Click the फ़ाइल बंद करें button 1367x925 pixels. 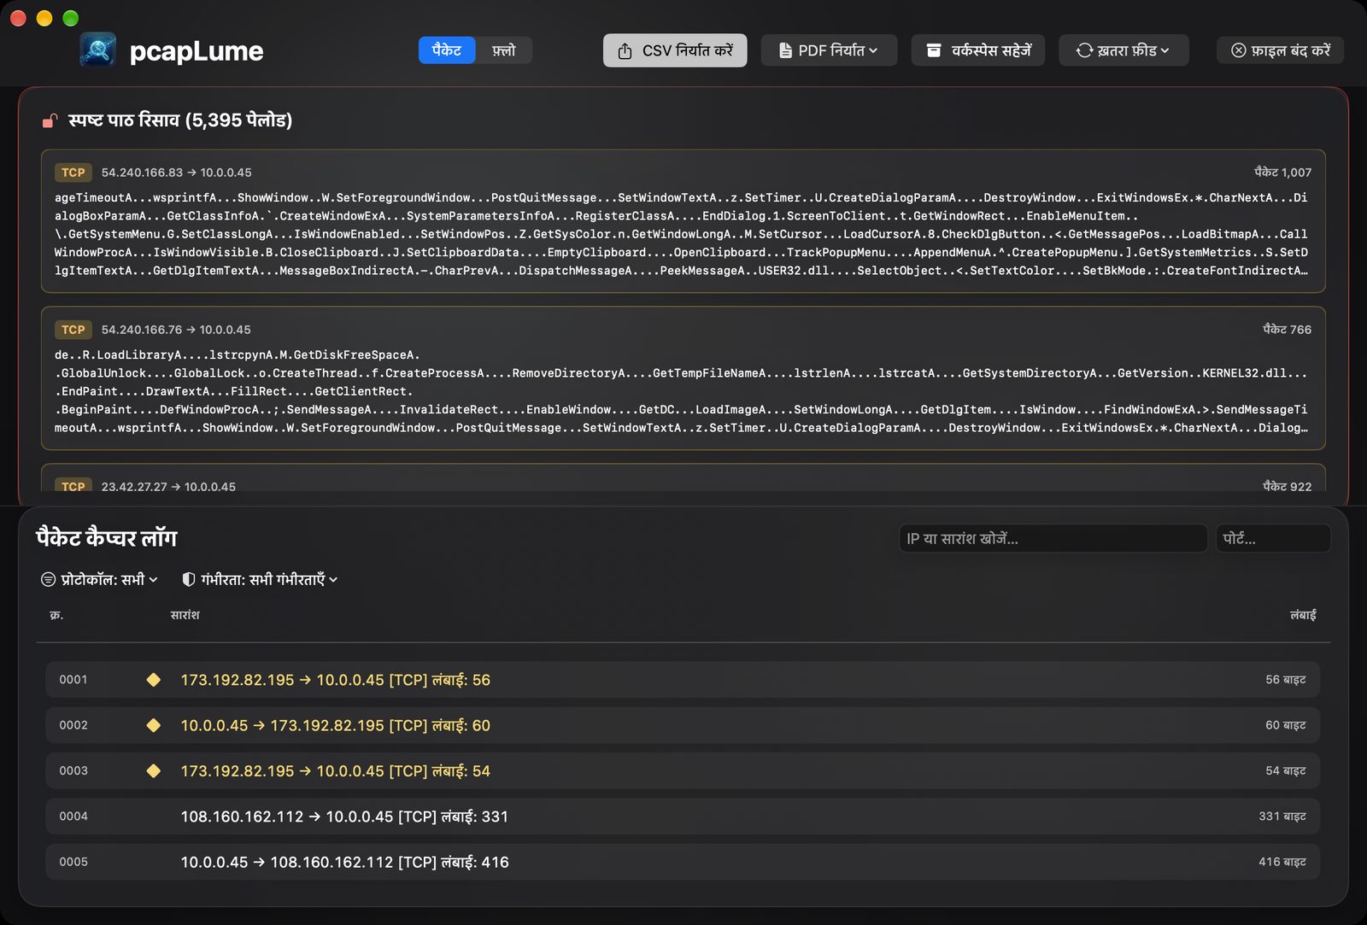click(1280, 50)
